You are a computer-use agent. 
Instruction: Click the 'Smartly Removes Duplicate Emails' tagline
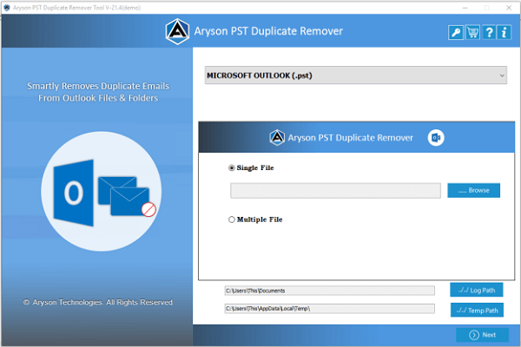(98, 92)
